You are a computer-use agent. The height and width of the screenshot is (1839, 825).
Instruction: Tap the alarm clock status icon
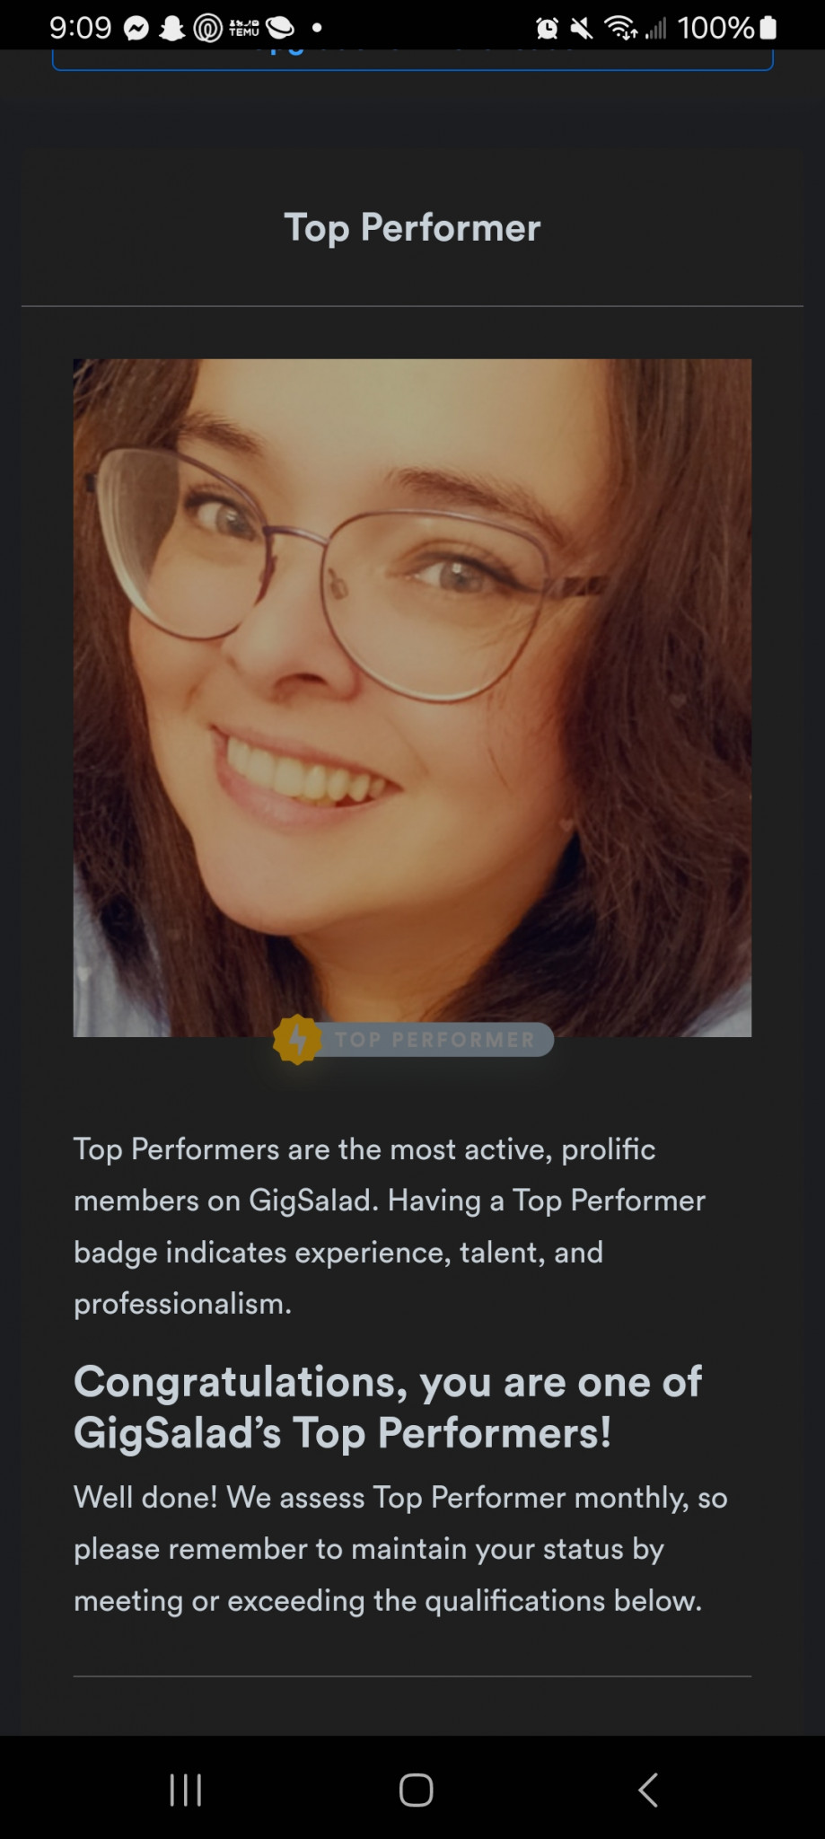pyautogui.click(x=547, y=29)
